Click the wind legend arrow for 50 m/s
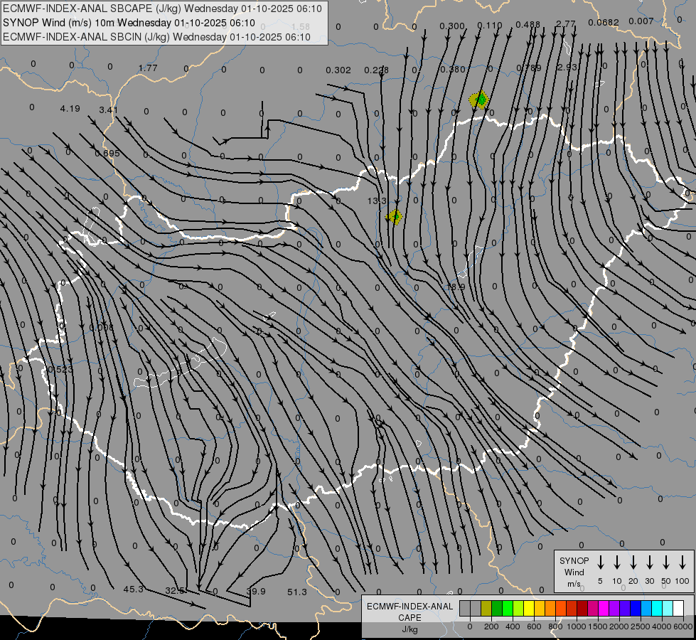Image resolution: width=696 pixels, height=640 pixels. (x=666, y=562)
